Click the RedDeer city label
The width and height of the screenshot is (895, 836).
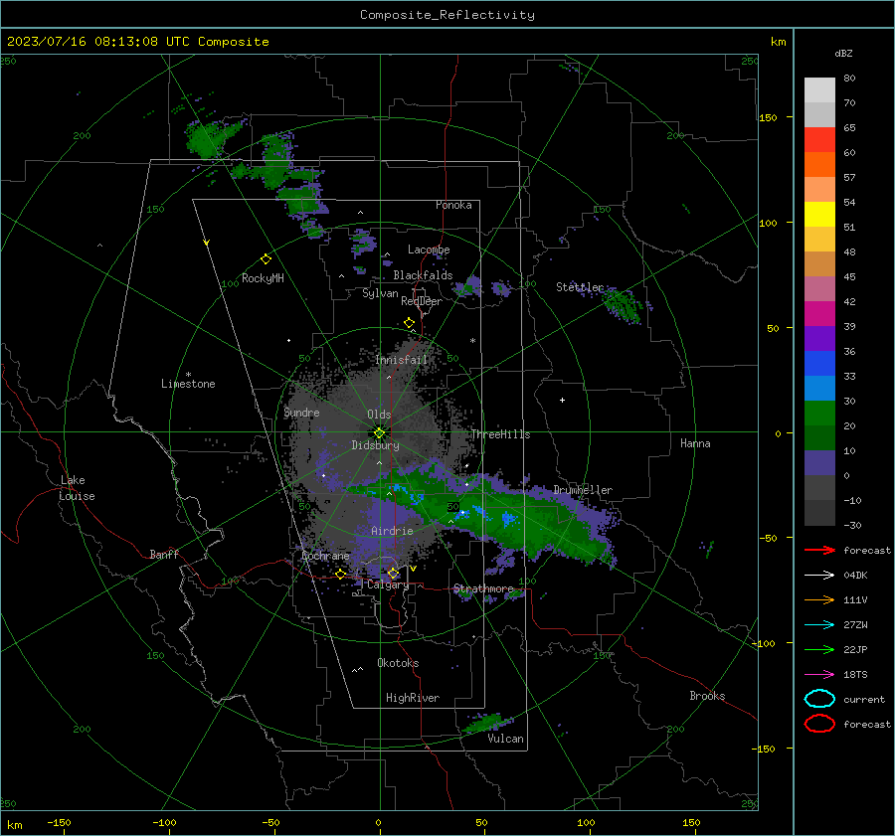pyautogui.click(x=422, y=301)
